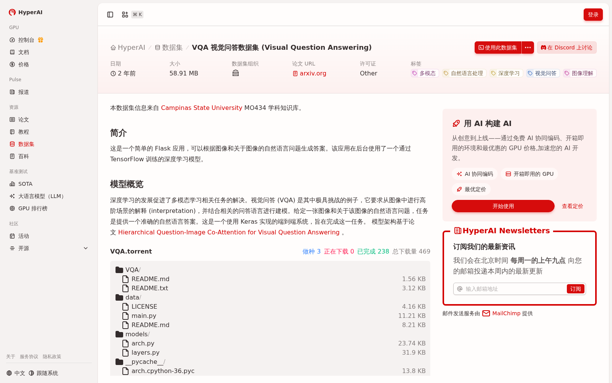Click 开箱即用的 GPU chip
This screenshot has height=383, width=612.
[529, 174]
